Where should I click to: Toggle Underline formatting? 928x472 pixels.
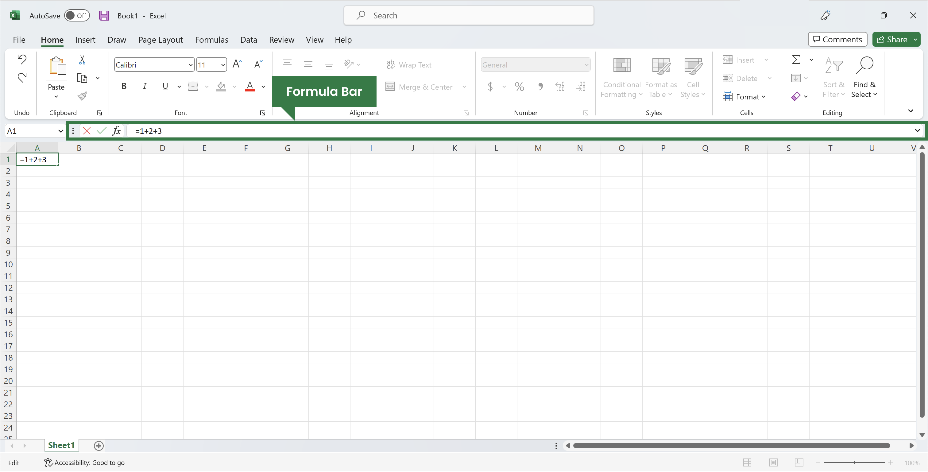click(165, 87)
